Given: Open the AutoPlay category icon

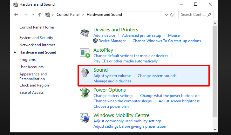Looking at the screenshot, I should click(x=85, y=53).
